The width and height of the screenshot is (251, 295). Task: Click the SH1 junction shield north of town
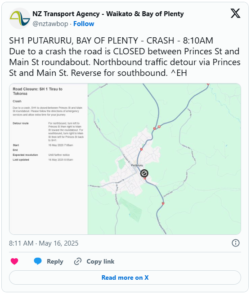tap(155, 129)
